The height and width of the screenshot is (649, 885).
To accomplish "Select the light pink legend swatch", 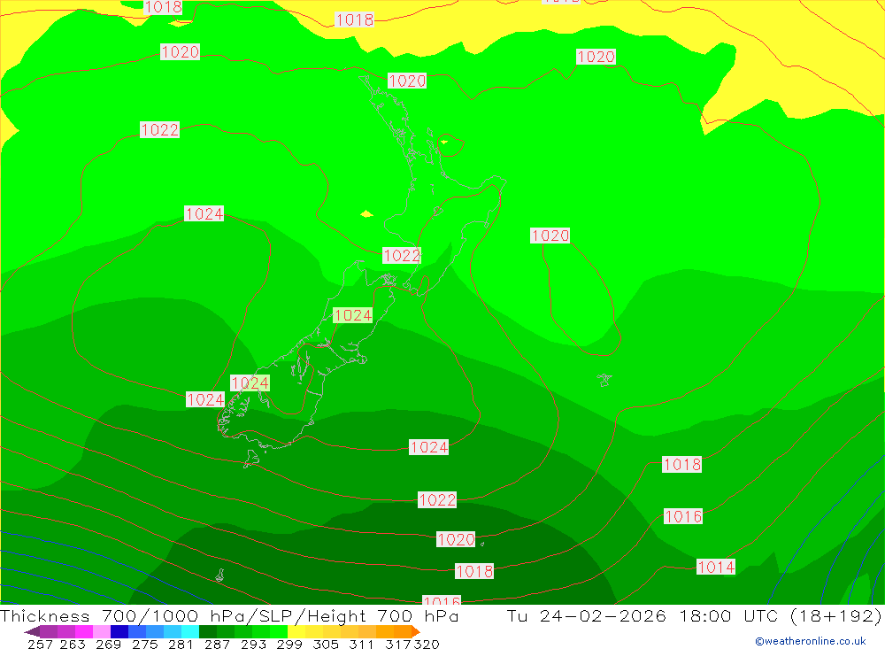I will [x=102, y=631].
